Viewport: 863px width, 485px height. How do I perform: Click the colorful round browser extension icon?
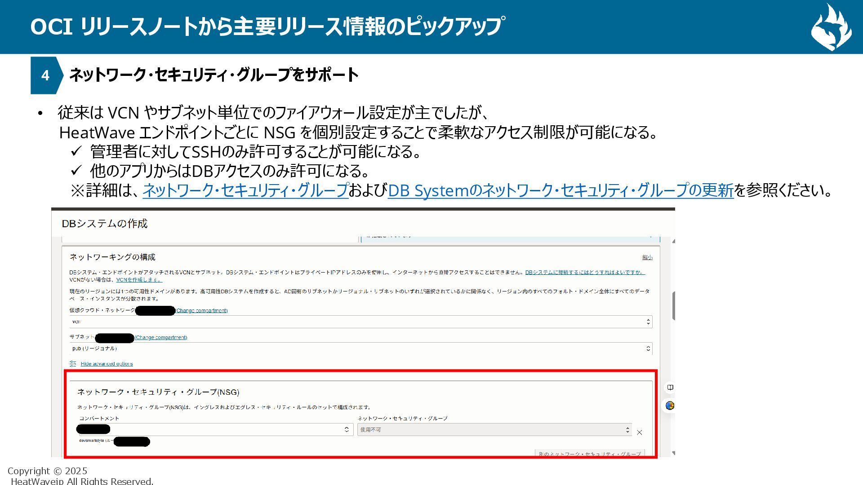tap(670, 406)
